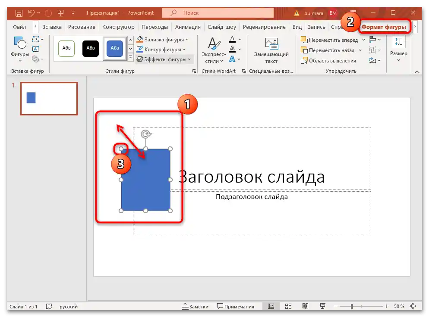Undo the last action
The height and width of the screenshot is (317, 429).
click(x=31, y=13)
